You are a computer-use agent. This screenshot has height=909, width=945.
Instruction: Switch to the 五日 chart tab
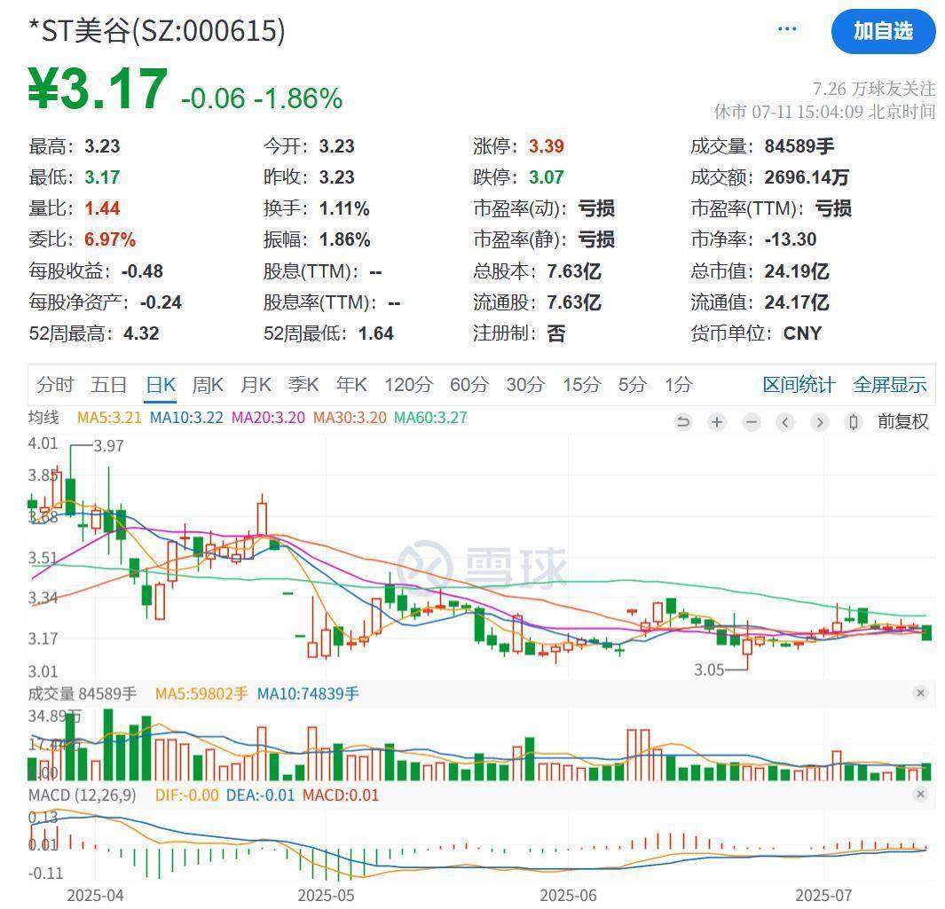click(x=109, y=384)
